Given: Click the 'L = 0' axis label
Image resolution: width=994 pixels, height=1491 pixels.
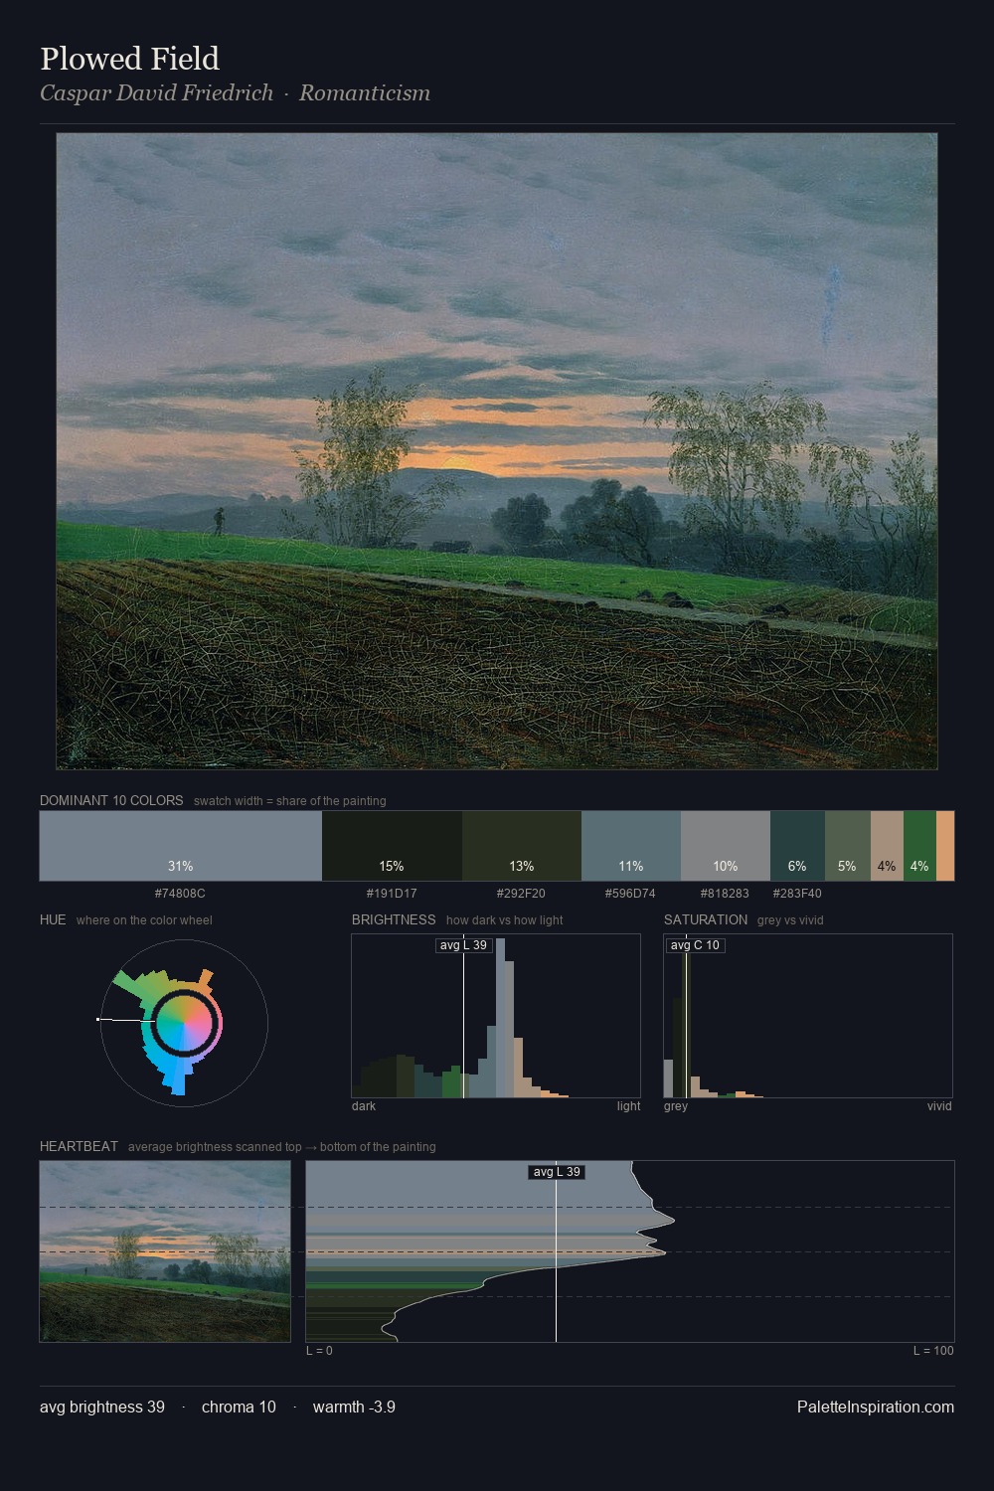Looking at the screenshot, I should tap(319, 1351).
